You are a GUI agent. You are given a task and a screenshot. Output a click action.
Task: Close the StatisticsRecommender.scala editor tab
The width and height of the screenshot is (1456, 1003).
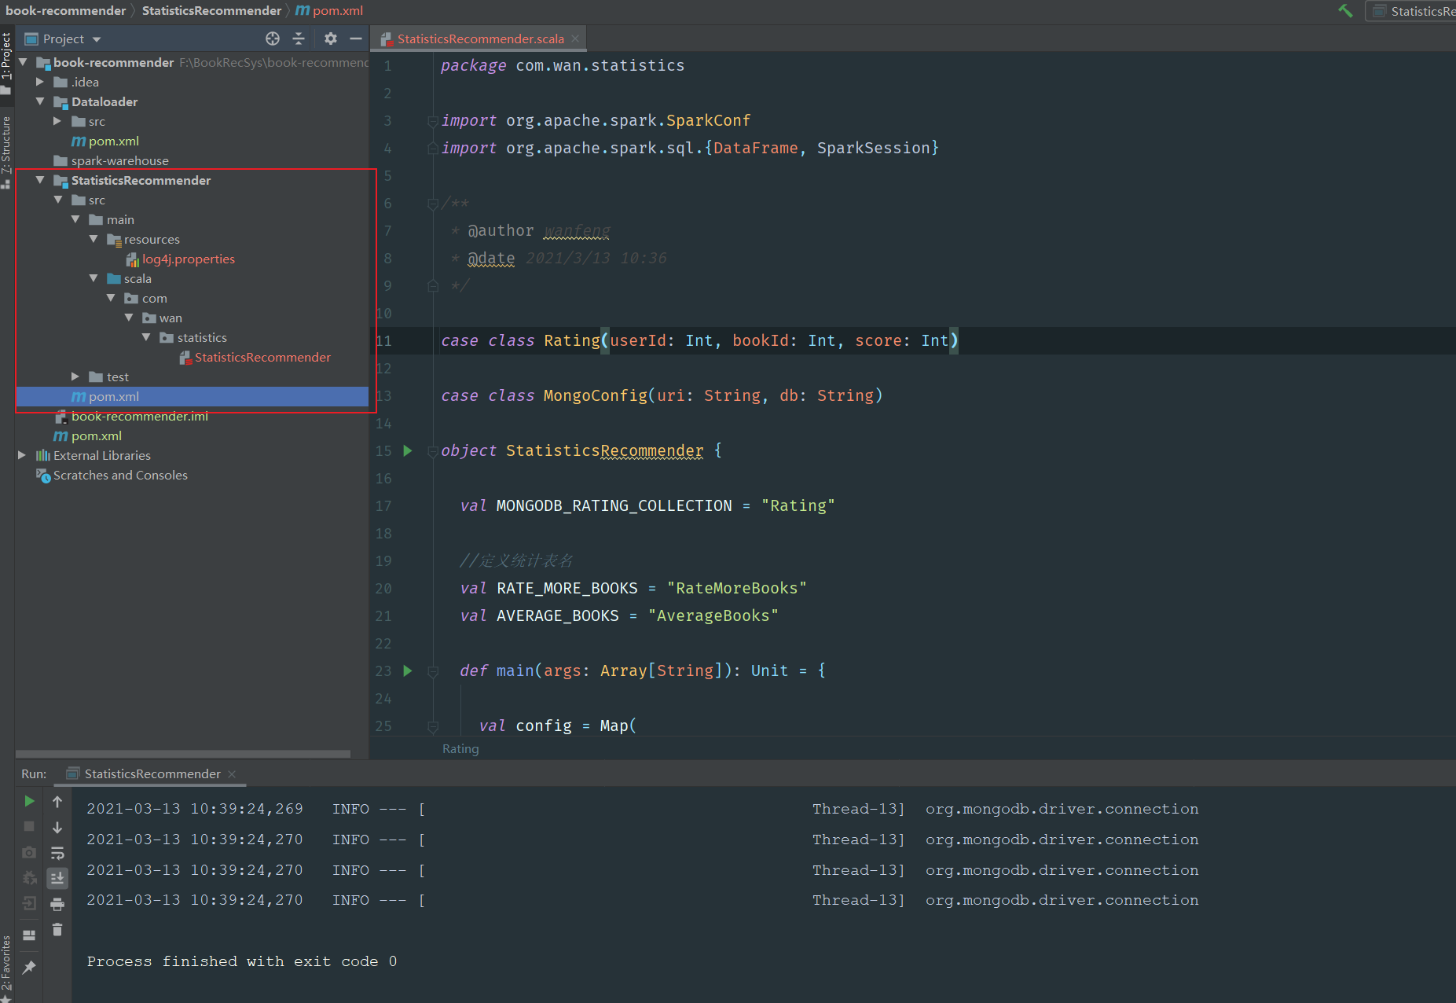click(575, 39)
